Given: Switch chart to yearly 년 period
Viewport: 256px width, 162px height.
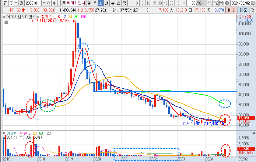Looking at the screenshot, I should 107,3.
